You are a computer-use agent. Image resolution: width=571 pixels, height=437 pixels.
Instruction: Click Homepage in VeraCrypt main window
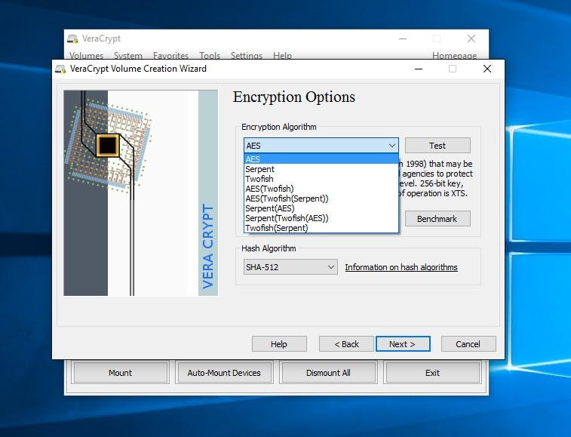(x=454, y=55)
